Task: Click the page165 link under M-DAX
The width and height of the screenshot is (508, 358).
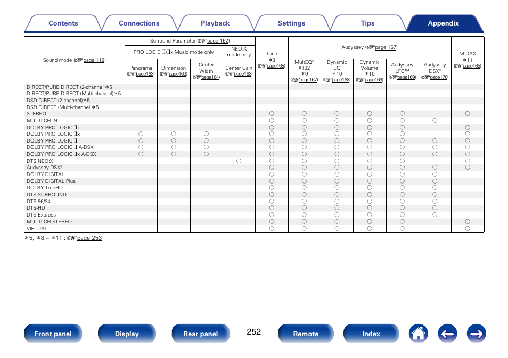Action: point(471,66)
